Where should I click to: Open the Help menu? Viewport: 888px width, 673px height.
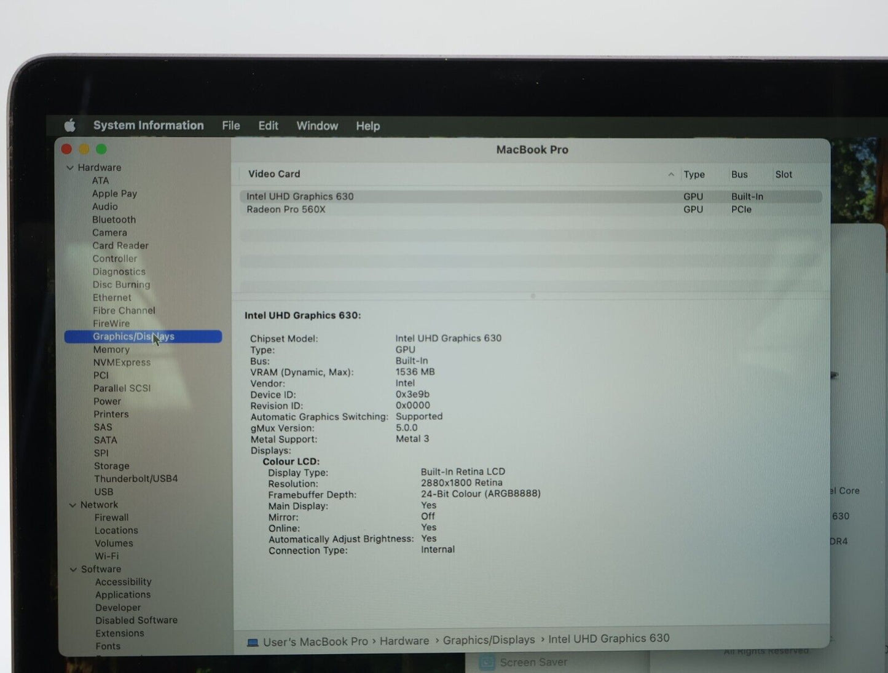[367, 126]
